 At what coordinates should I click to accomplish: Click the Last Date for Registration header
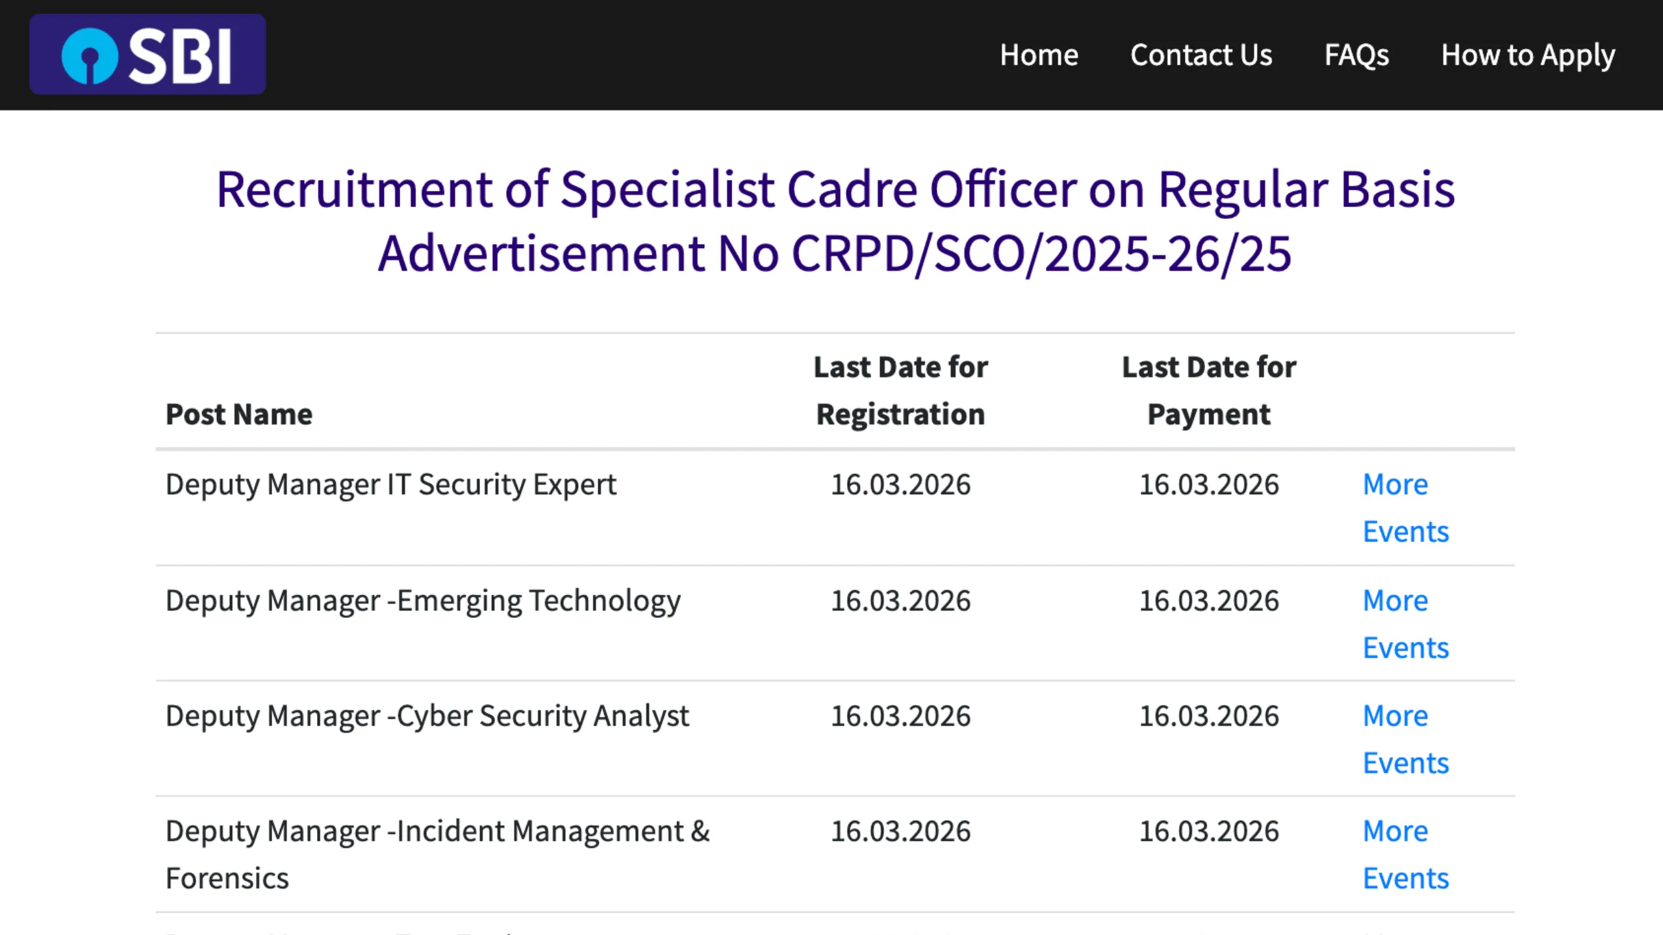[900, 390]
